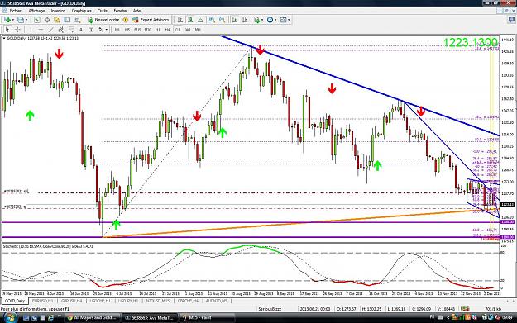Toggle the Chart Shift icon
517x323 pixels.
(245, 20)
